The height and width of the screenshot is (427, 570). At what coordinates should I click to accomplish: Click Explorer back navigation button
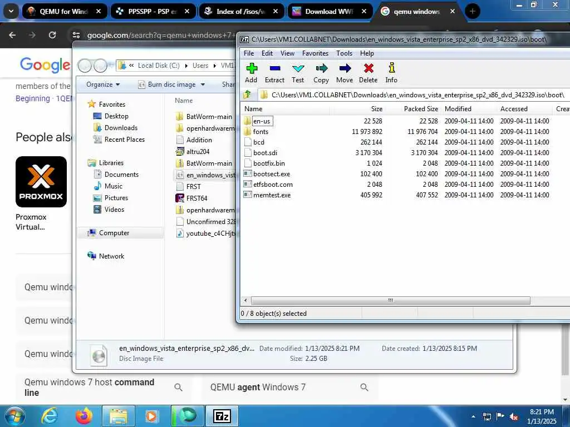pos(85,66)
